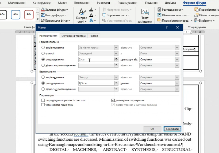The width and height of the screenshot is (219, 153).
Task: Click the horizontal position 2 см field
Action: click(x=96, y=59)
